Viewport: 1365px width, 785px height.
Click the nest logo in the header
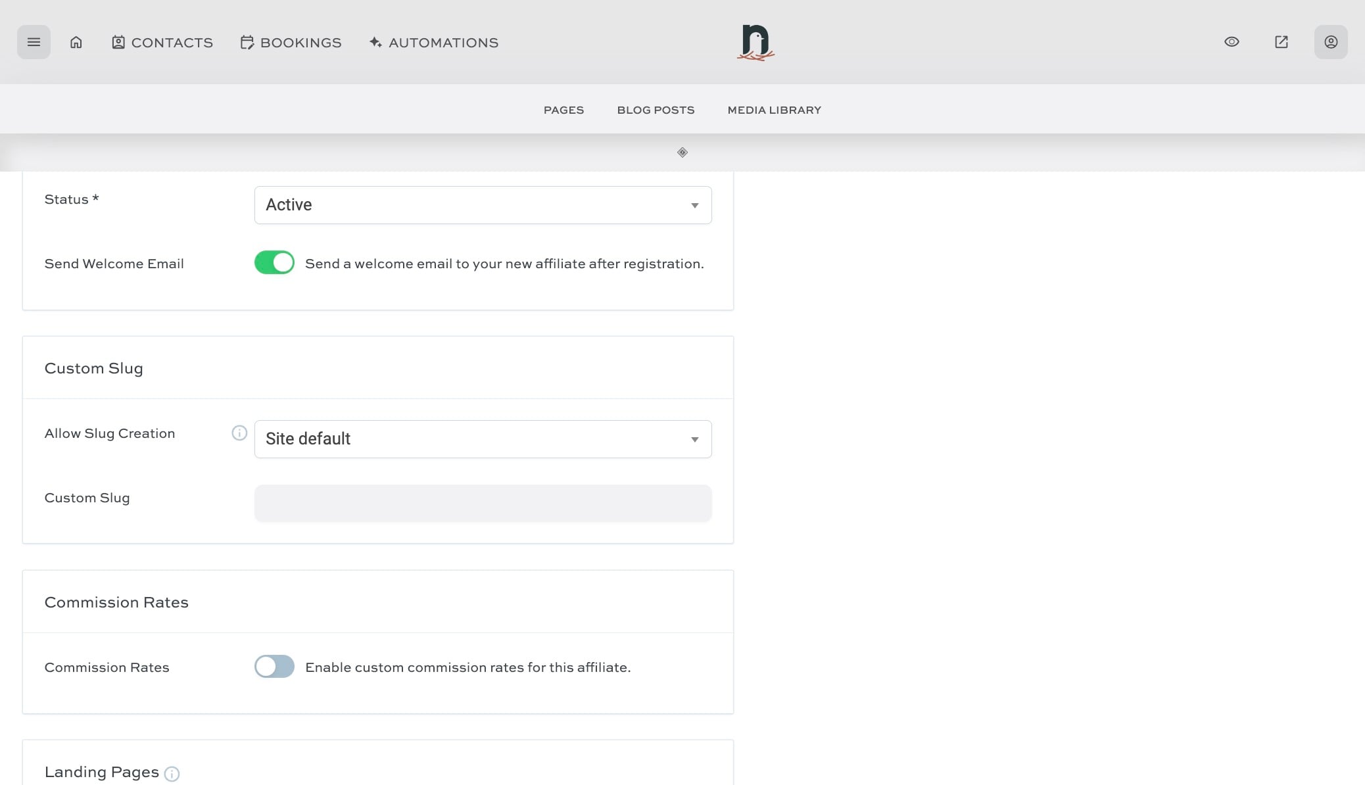(755, 42)
